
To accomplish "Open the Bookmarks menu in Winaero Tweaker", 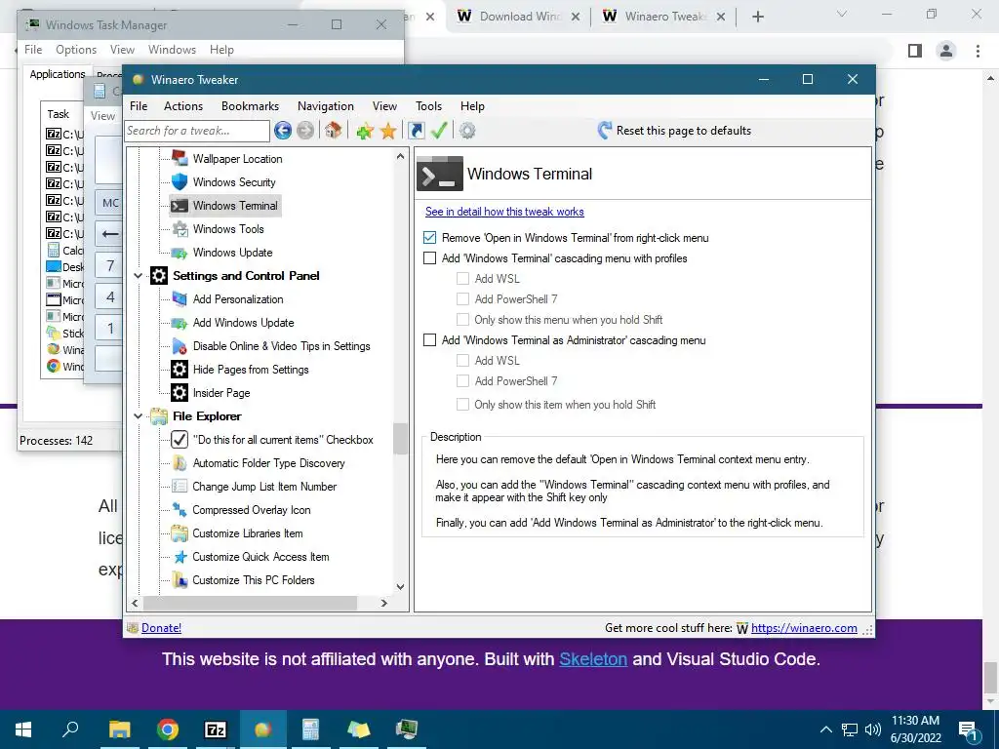I will (x=250, y=105).
